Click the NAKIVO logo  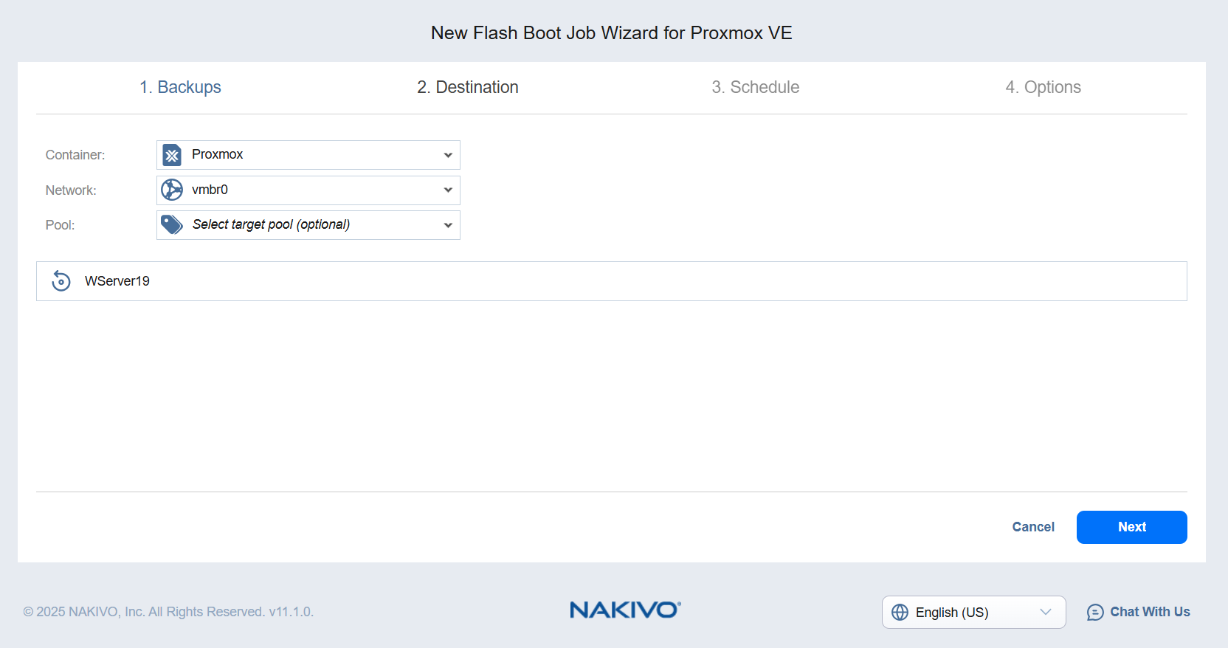[625, 610]
